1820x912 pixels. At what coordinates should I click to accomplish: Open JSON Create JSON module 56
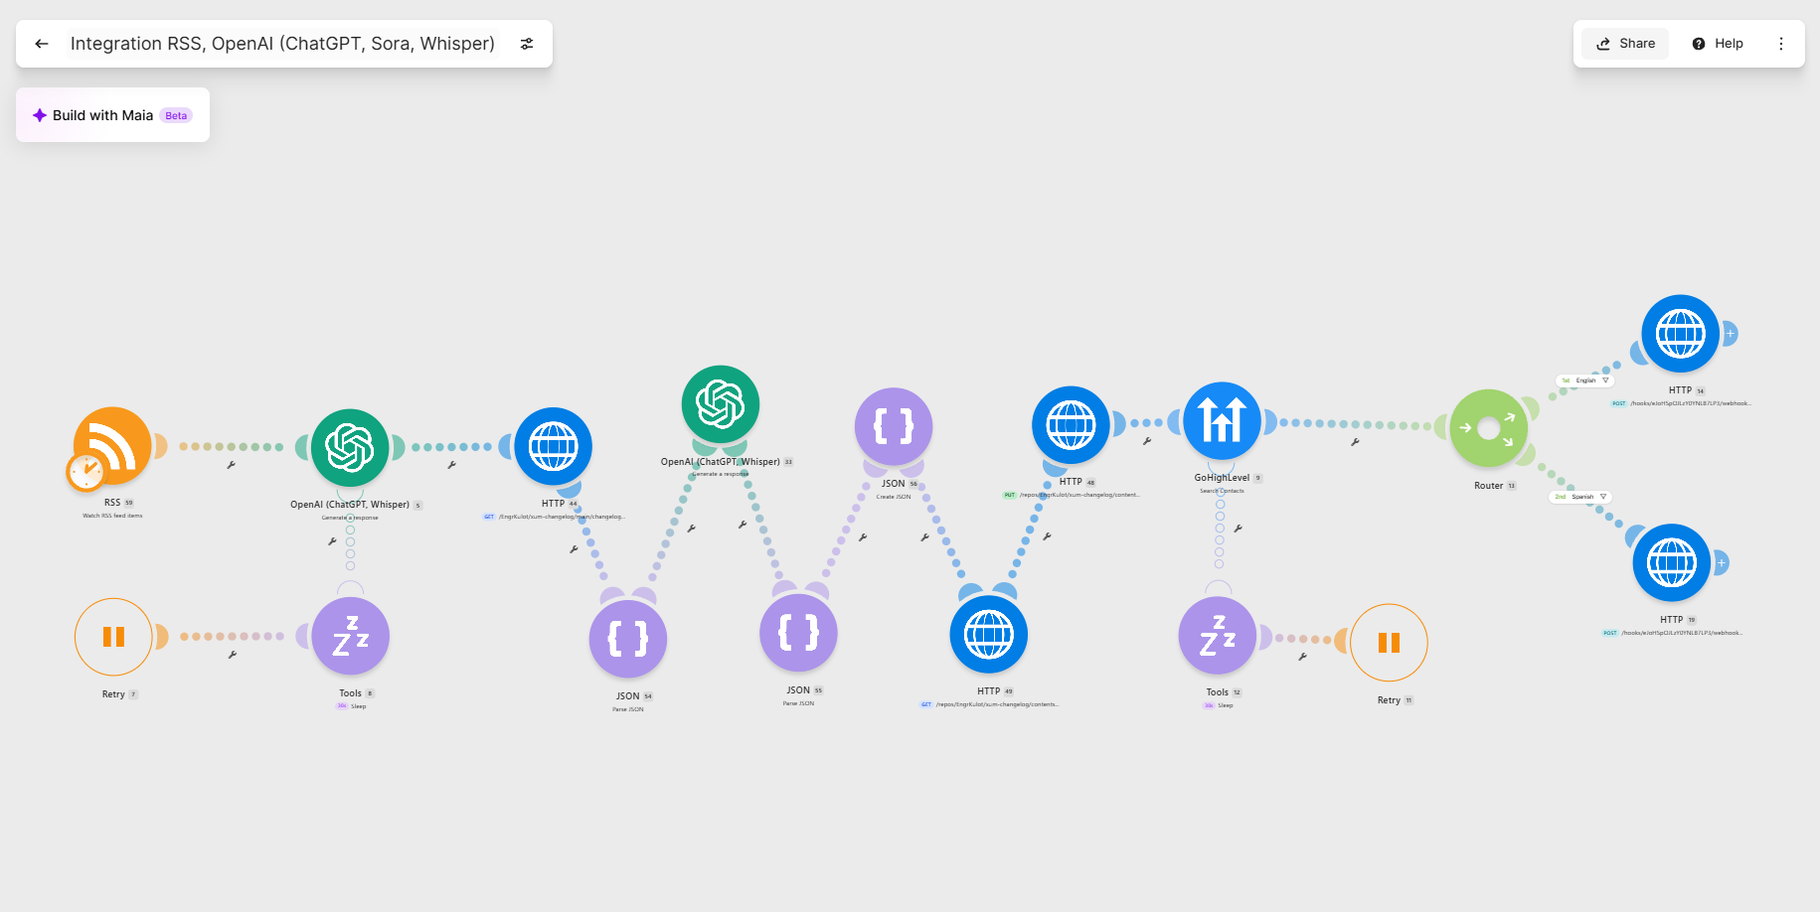click(x=894, y=426)
